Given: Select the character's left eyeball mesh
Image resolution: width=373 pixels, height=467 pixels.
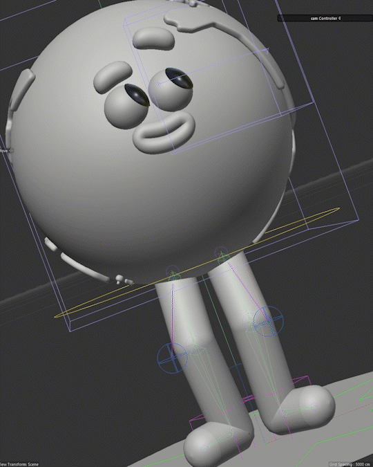Looking at the screenshot, I should pos(127,106).
